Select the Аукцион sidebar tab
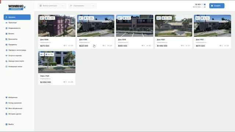The height and width of the screenshot is (132, 235). tap(17, 17)
